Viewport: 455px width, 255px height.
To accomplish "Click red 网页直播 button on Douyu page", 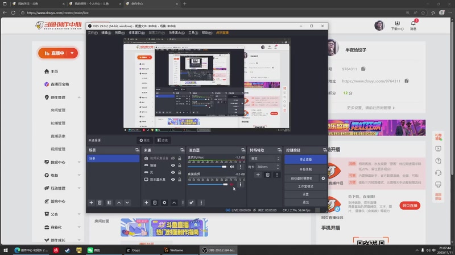I will pos(409,206).
